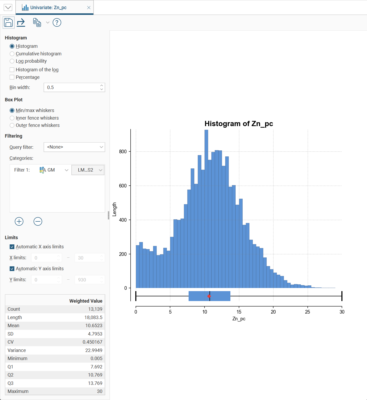Switch to the Univariate: Zn_pc tab

pyautogui.click(x=48, y=8)
